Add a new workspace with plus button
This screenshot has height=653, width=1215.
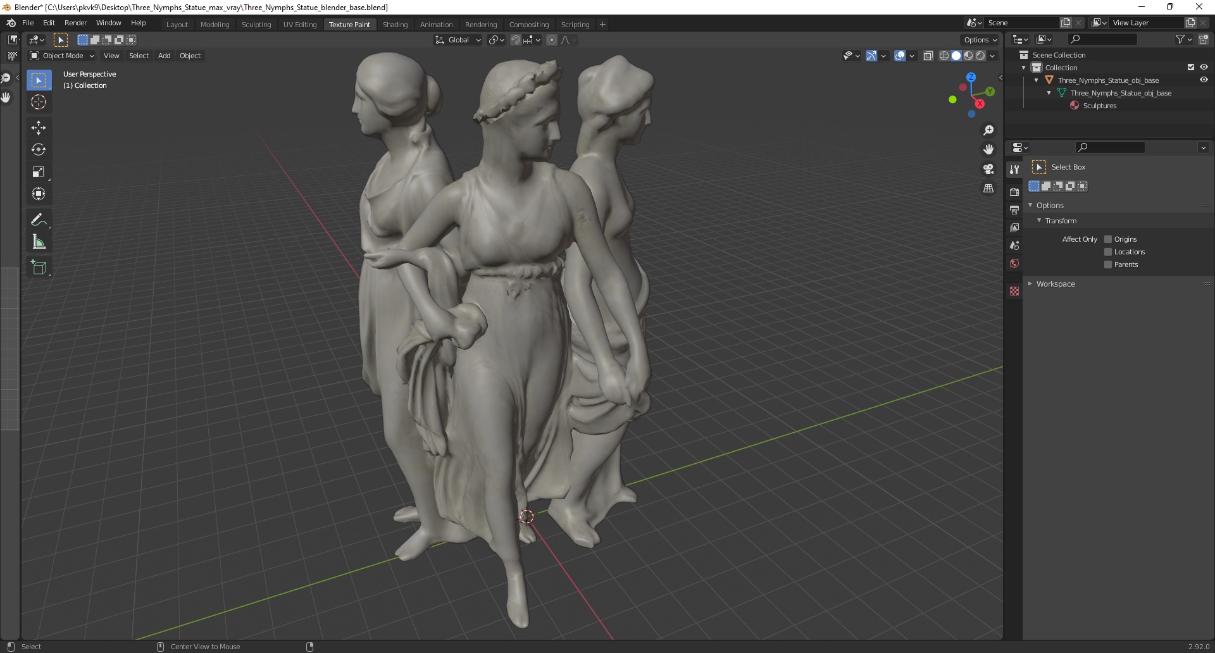(602, 25)
